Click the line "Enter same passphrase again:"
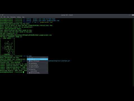 pos(11,29)
